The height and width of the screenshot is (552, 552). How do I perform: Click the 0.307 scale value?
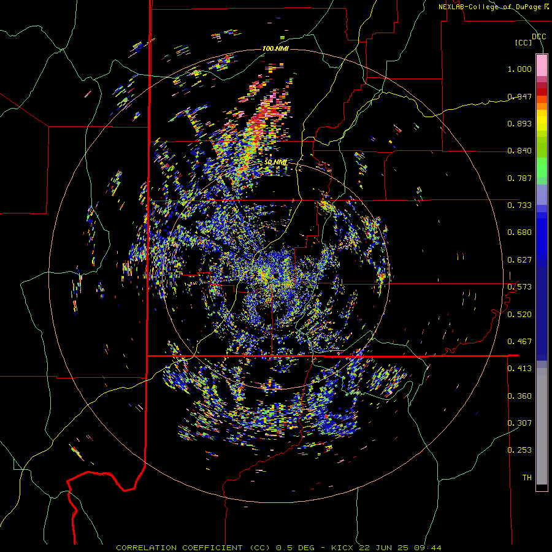pyautogui.click(x=519, y=423)
